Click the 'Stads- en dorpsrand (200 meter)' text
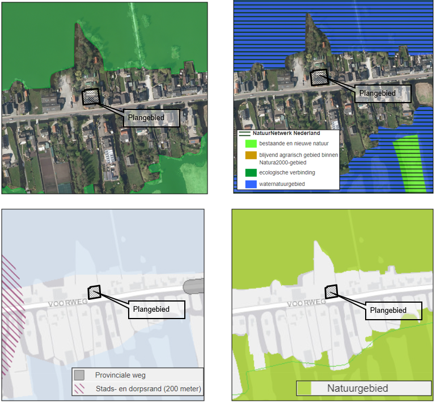The image size is (436, 403). coord(148,389)
